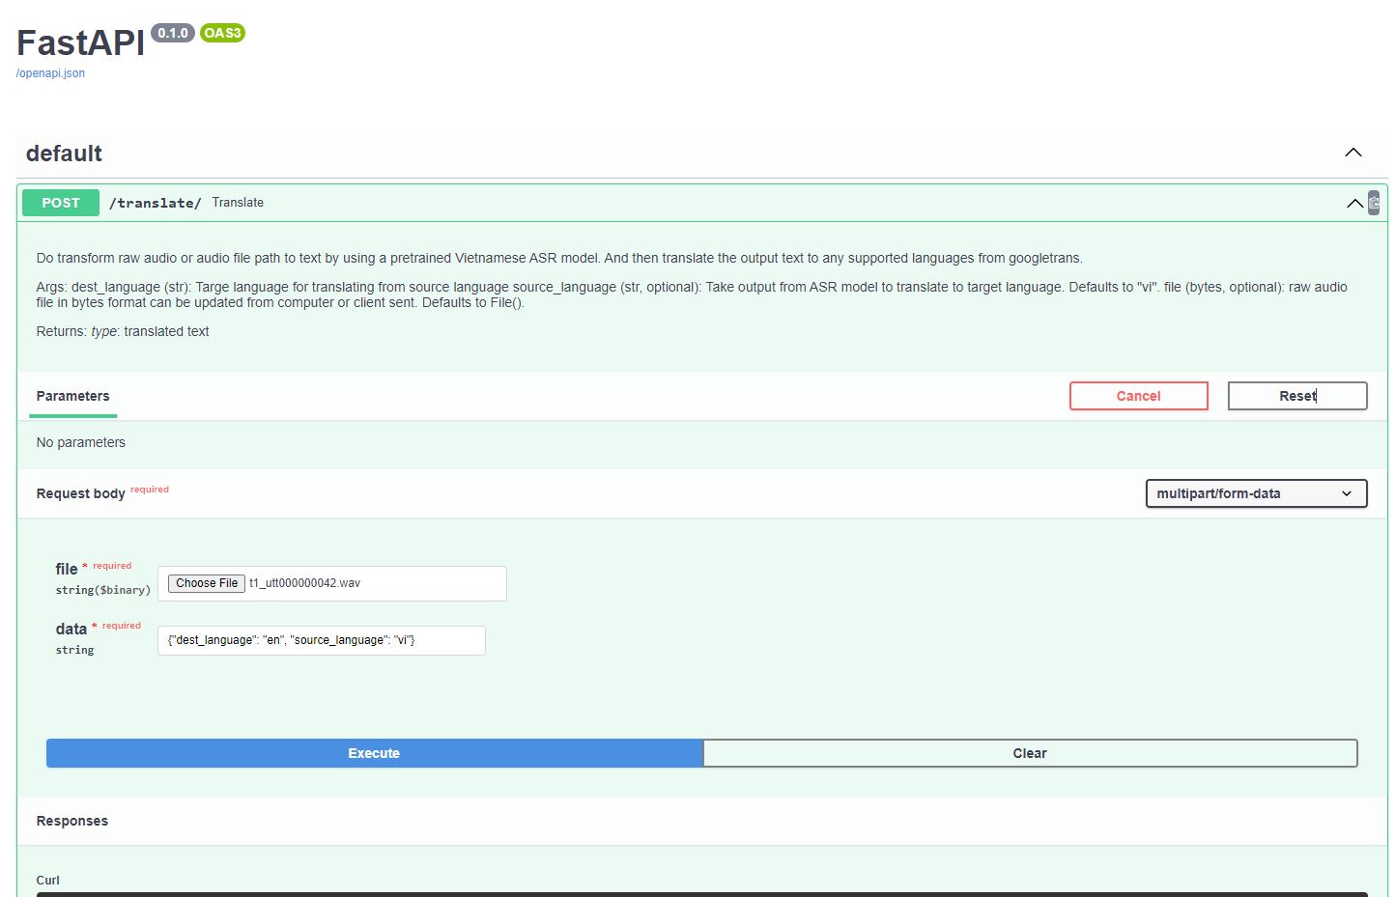Click the "No parameters" text

(80, 442)
